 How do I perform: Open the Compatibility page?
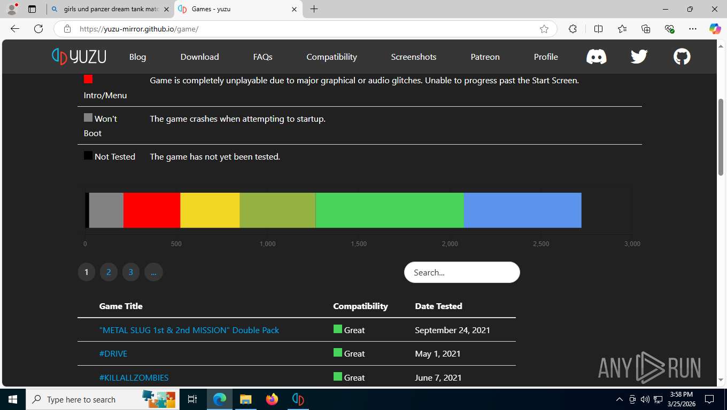coord(331,57)
